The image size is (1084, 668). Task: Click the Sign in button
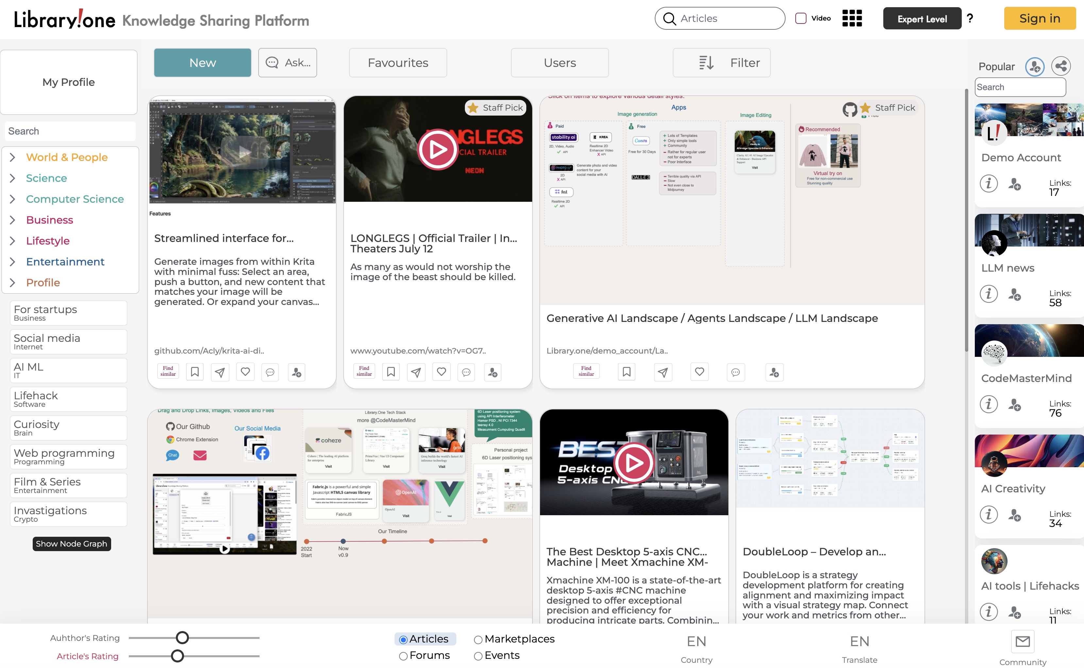click(x=1039, y=18)
